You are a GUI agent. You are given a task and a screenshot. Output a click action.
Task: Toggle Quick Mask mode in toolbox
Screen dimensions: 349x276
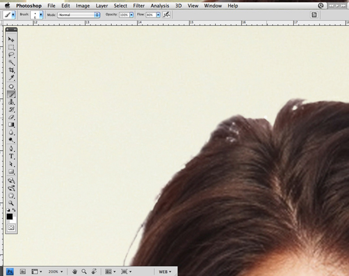pos(10,228)
